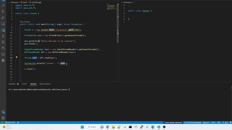Click in the terminal prompt line
The width and height of the screenshot is (232, 130).
click(39, 90)
